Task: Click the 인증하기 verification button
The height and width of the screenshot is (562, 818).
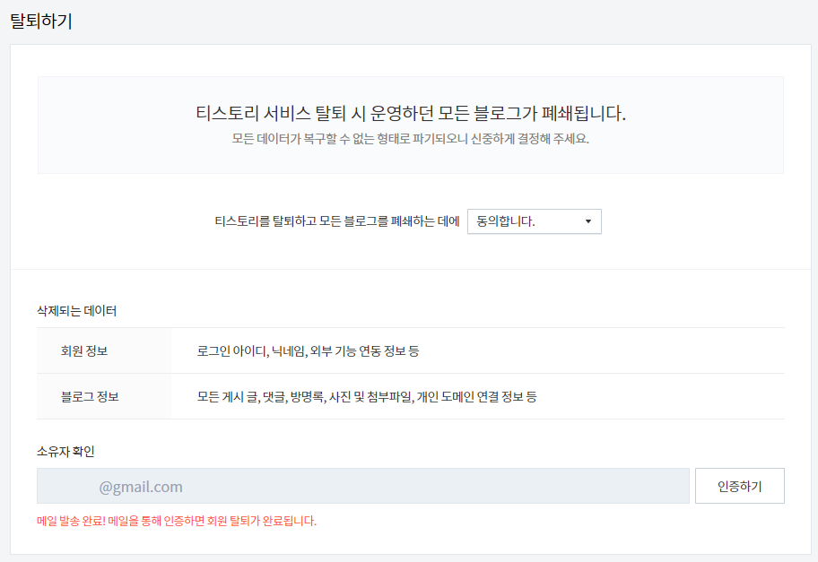Action: [x=740, y=486]
